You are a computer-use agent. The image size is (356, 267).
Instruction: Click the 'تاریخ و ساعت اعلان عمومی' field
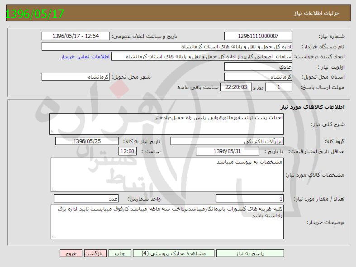tap(76, 36)
